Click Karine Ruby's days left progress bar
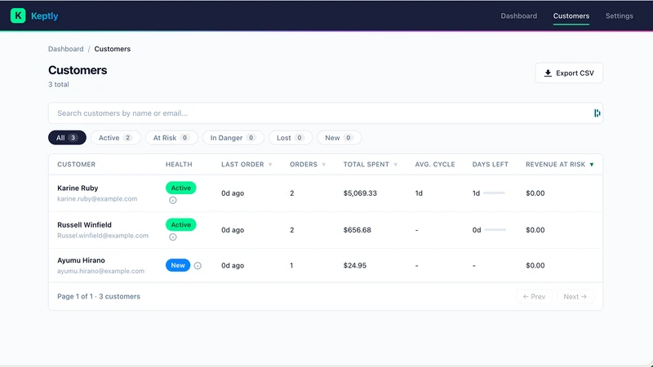The image size is (653, 367). click(x=494, y=193)
